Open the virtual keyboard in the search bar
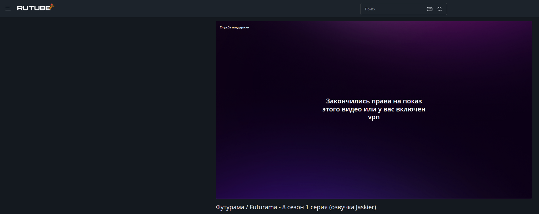 point(430,9)
